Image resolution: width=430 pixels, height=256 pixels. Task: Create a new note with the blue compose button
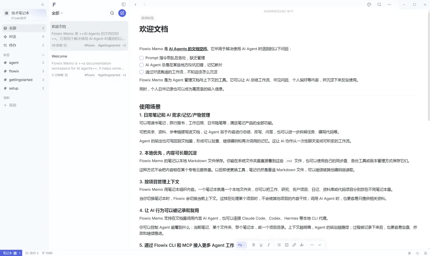pos(122,13)
